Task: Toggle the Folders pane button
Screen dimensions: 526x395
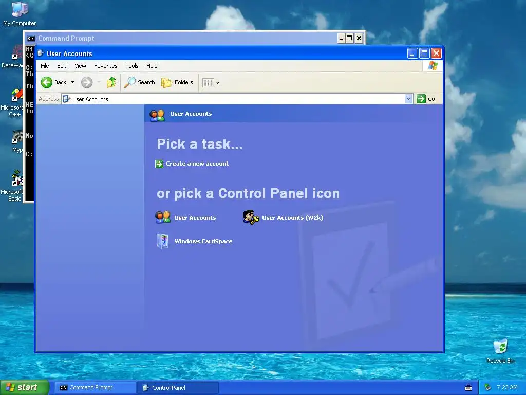Action: pyautogui.click(x=177, y=82)
